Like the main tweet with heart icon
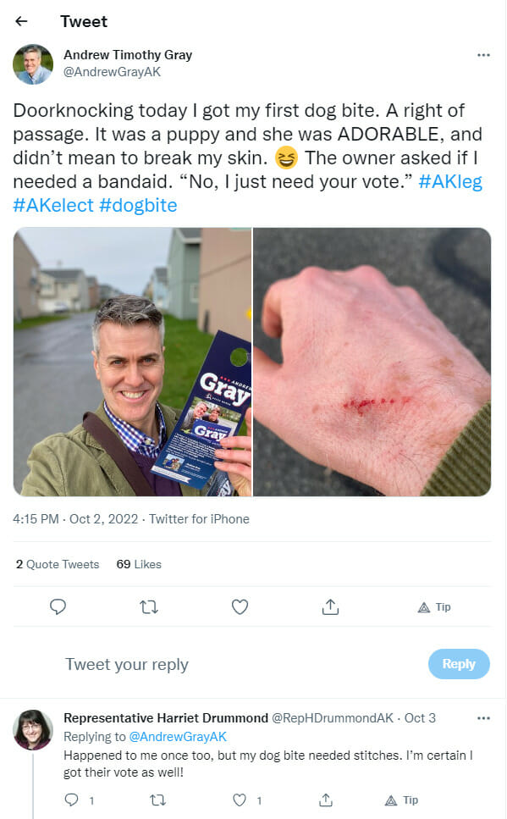The height and width of the screenshot is (819, 507). click(240, 607)
